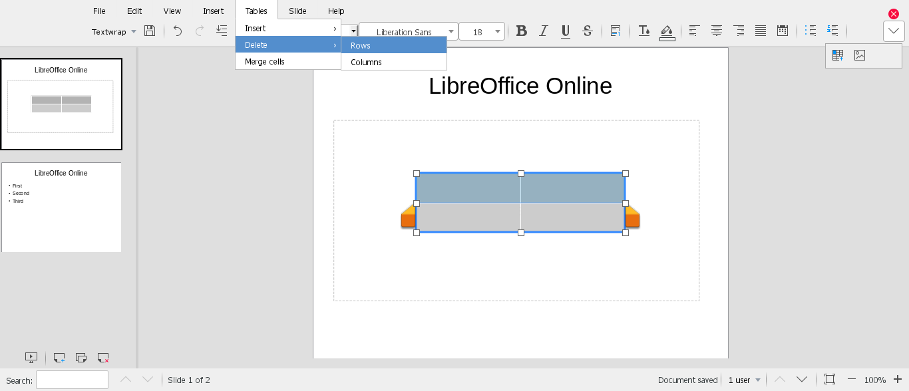Click the Save document icon
The height and width of the screenshot is (391, 909).
pyautogui.click(x=150, y=31)
